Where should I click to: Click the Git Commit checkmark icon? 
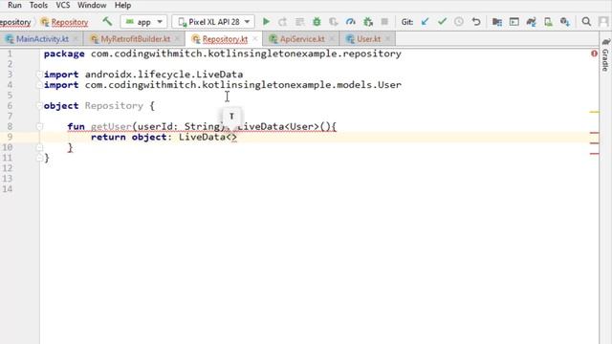point(442,22)
